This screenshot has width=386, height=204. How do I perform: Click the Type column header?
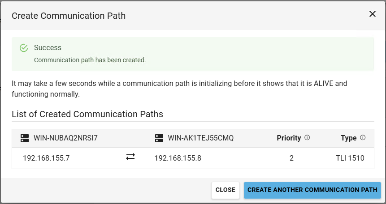tap(348, 138)
